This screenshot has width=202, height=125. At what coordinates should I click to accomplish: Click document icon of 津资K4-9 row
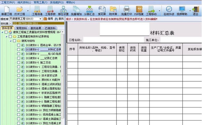23,106
